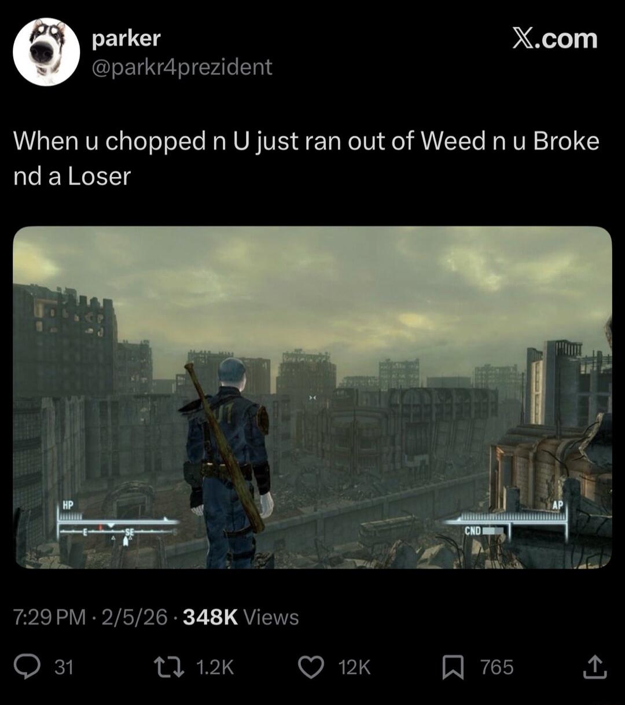This screenshot has height=705, width=625.
Task: Like the post with the heart icon
Action: [311, 667]
